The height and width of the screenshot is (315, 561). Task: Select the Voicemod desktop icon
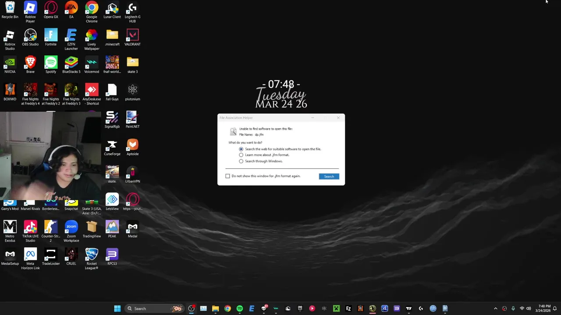coord(92,65)
